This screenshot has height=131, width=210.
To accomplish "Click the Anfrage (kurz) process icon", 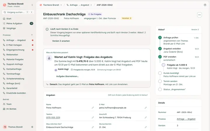I will pyautogui.click(x=4, y=84).
